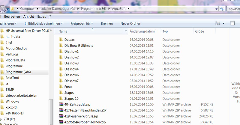Image resolution: width=240 pixels, height=125 pixels.
Task: Open the 'In Bibliothek aufnehmen' dropdown
Action: click(x=43, y=23)
